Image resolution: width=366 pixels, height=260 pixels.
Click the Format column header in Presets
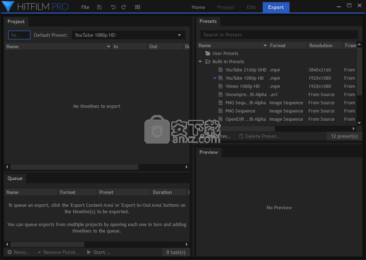point(287,45)
